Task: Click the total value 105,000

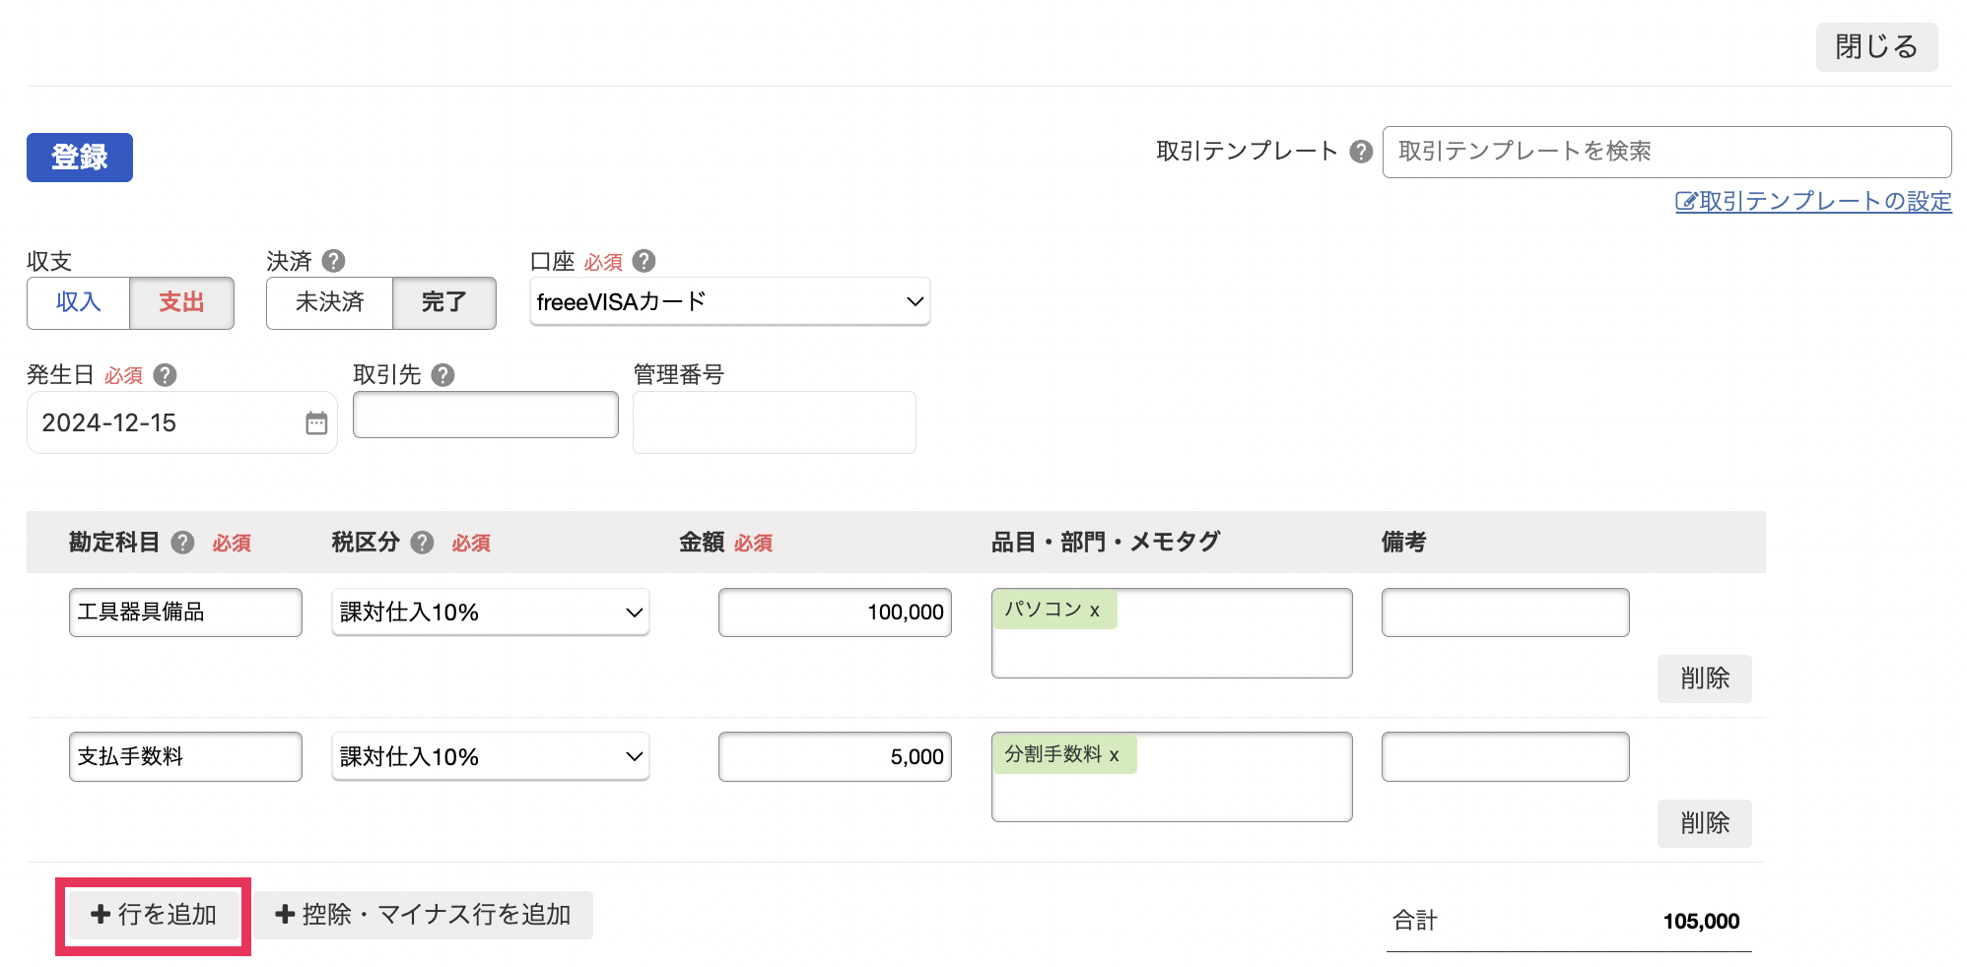Action: pos(1701,922)
